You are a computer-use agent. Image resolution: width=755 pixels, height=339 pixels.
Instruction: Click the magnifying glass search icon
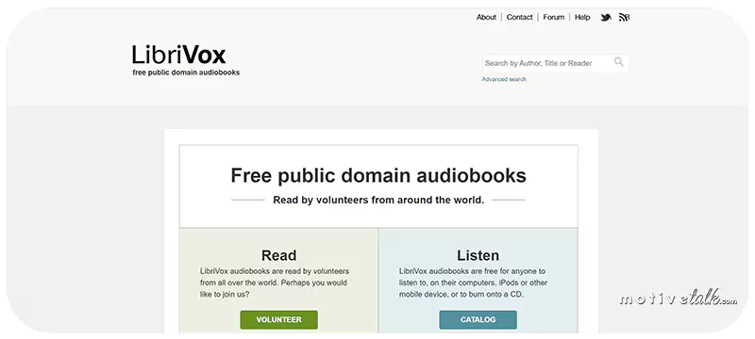(x=619, y=62)
